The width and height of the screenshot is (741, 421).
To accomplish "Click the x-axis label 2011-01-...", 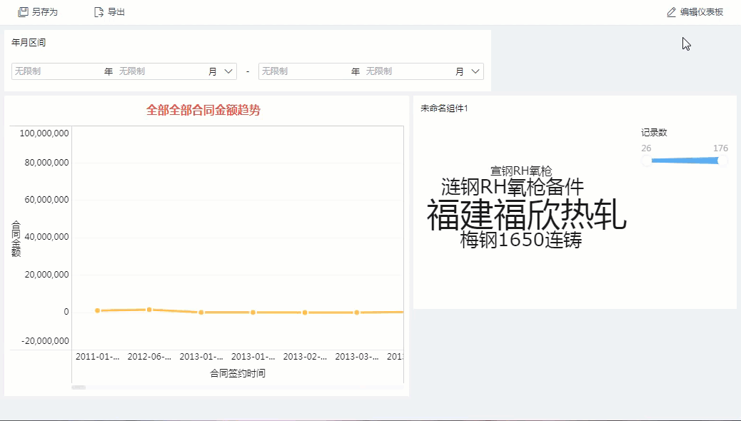I will point(97,357).
